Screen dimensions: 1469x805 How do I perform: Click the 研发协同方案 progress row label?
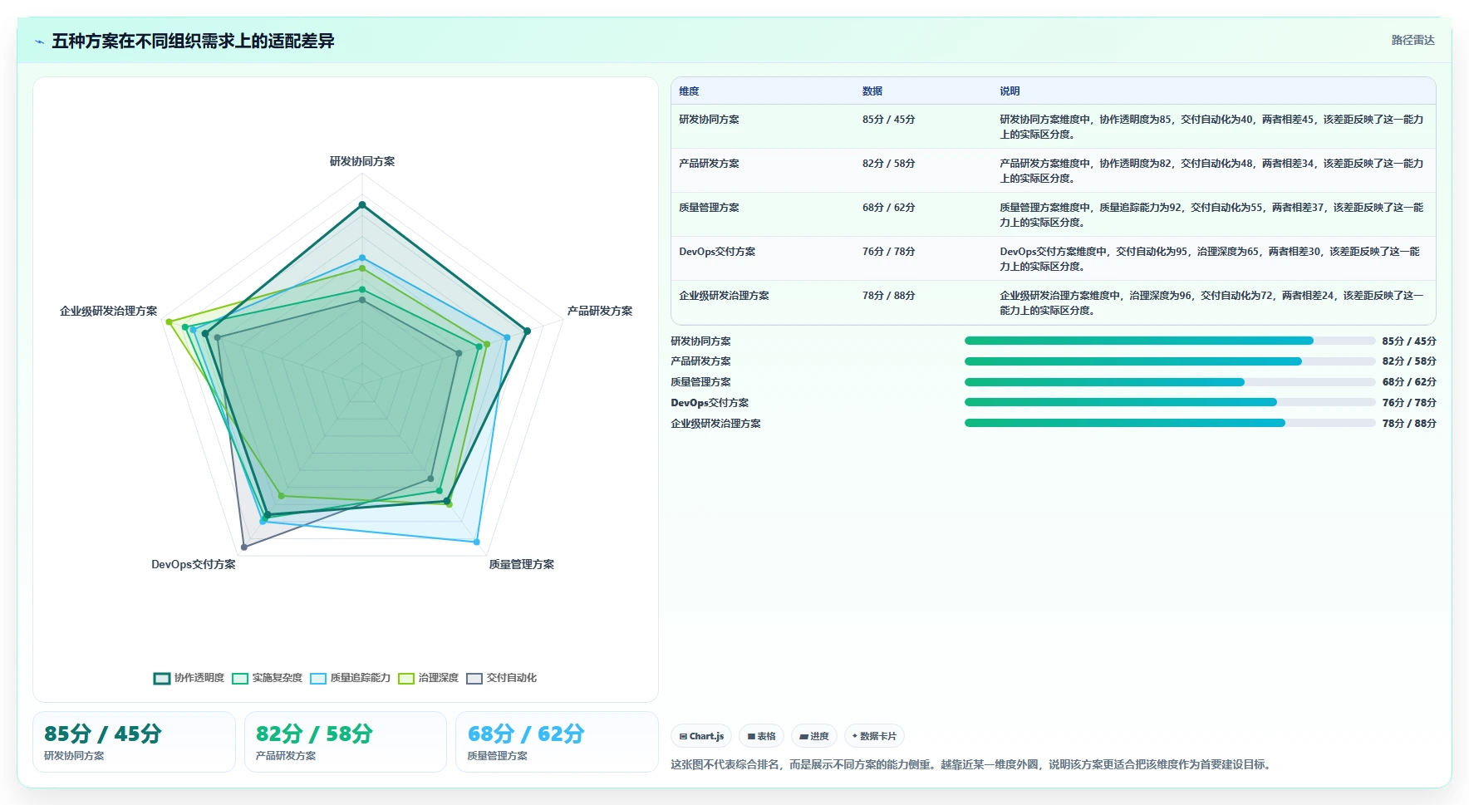coord(700,341)
